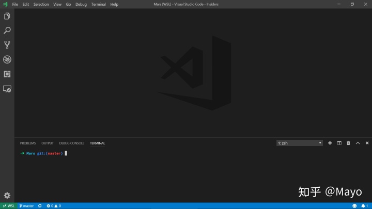Open the terminal selector dropdown '1: zsh'
Image resolution: width=372 pixels, height=209 pixels.
(x=299, y=143)
